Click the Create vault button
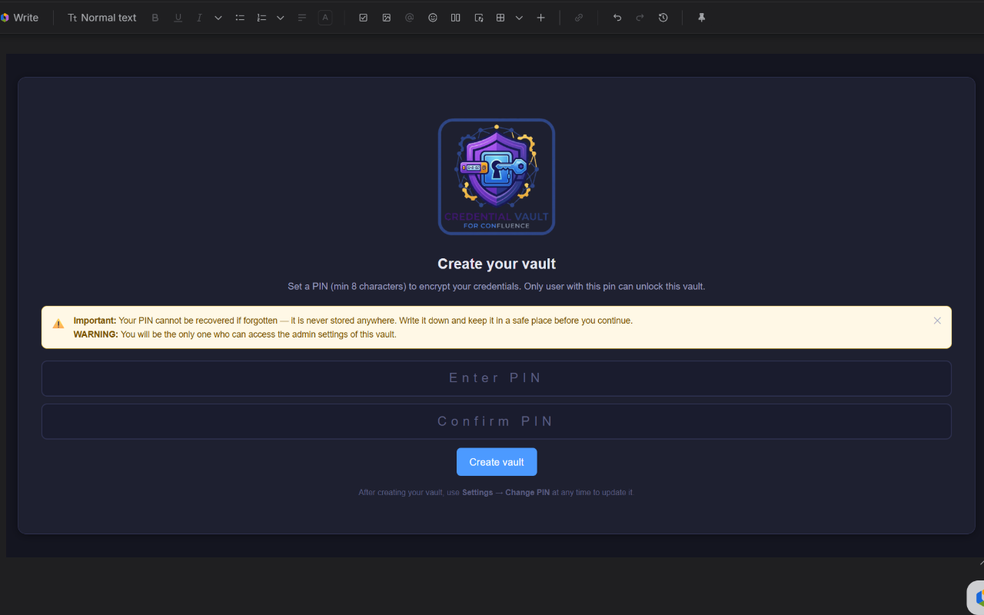Viewport: 984px width, 615px height. pos(497,462)
